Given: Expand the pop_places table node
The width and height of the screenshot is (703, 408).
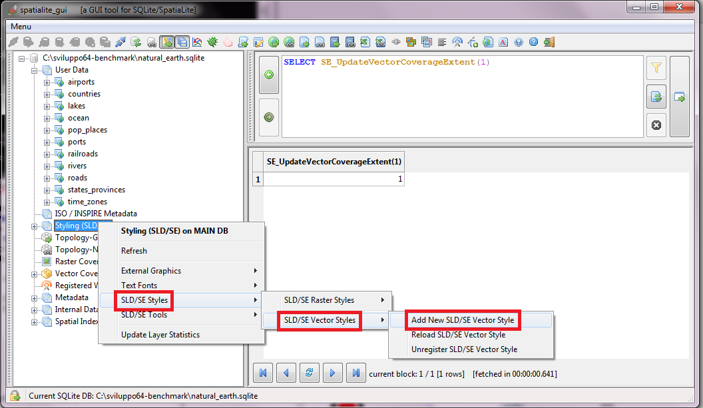Looking at the screenshot, I should click(47, 130).
